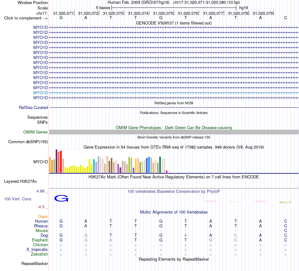The height and width of the screenshot is (271, 299).
Task: Open the GTEx Gene Expression track title
Action: coord(174,147)
